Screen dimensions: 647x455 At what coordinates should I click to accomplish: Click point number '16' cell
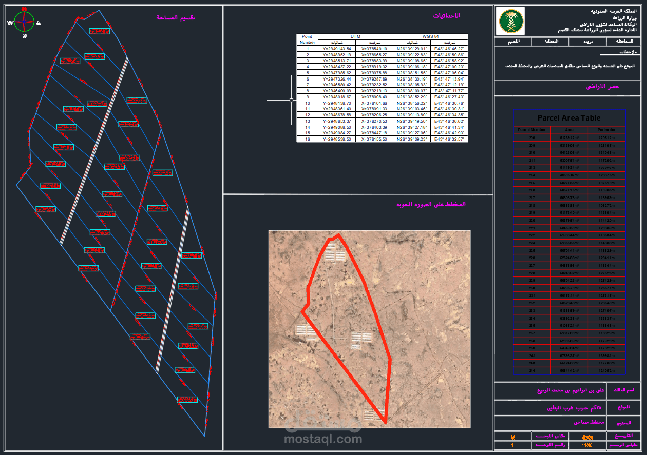(307, 139)
